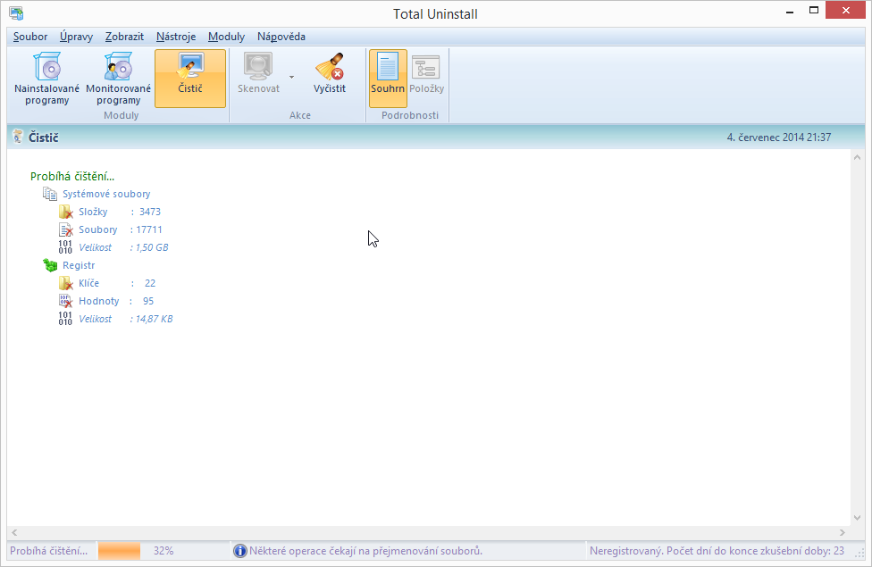The height and width of the screenshot is (567, 872).
Task: Switch to the Monitorované programy module
Action: click(x=118, y=78)
